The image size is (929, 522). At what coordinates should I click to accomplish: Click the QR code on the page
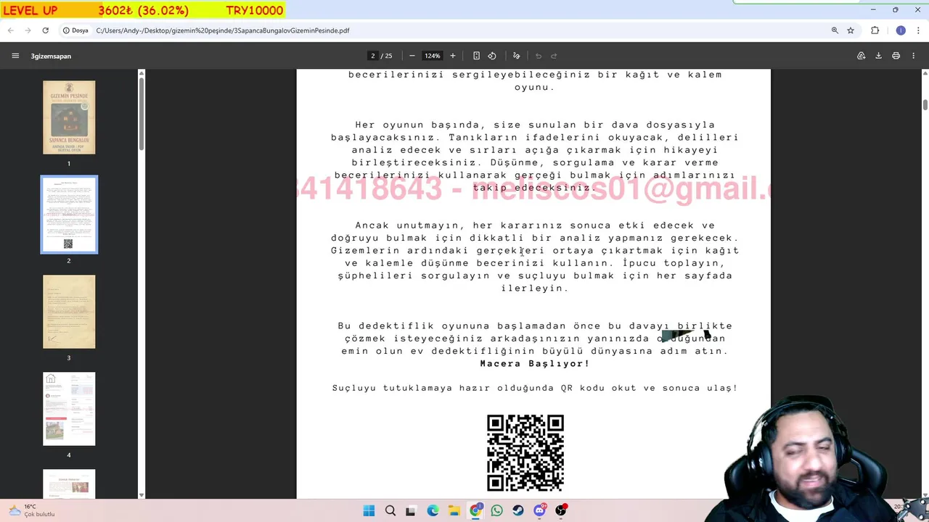tap(525, 453)
